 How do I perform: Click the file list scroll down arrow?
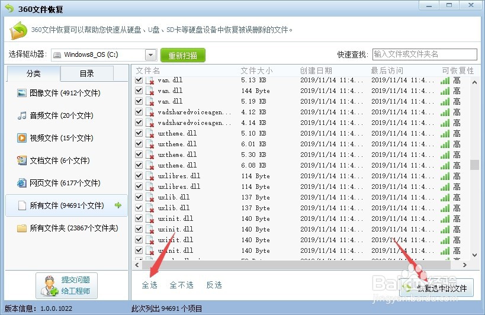tap(474, 255)
